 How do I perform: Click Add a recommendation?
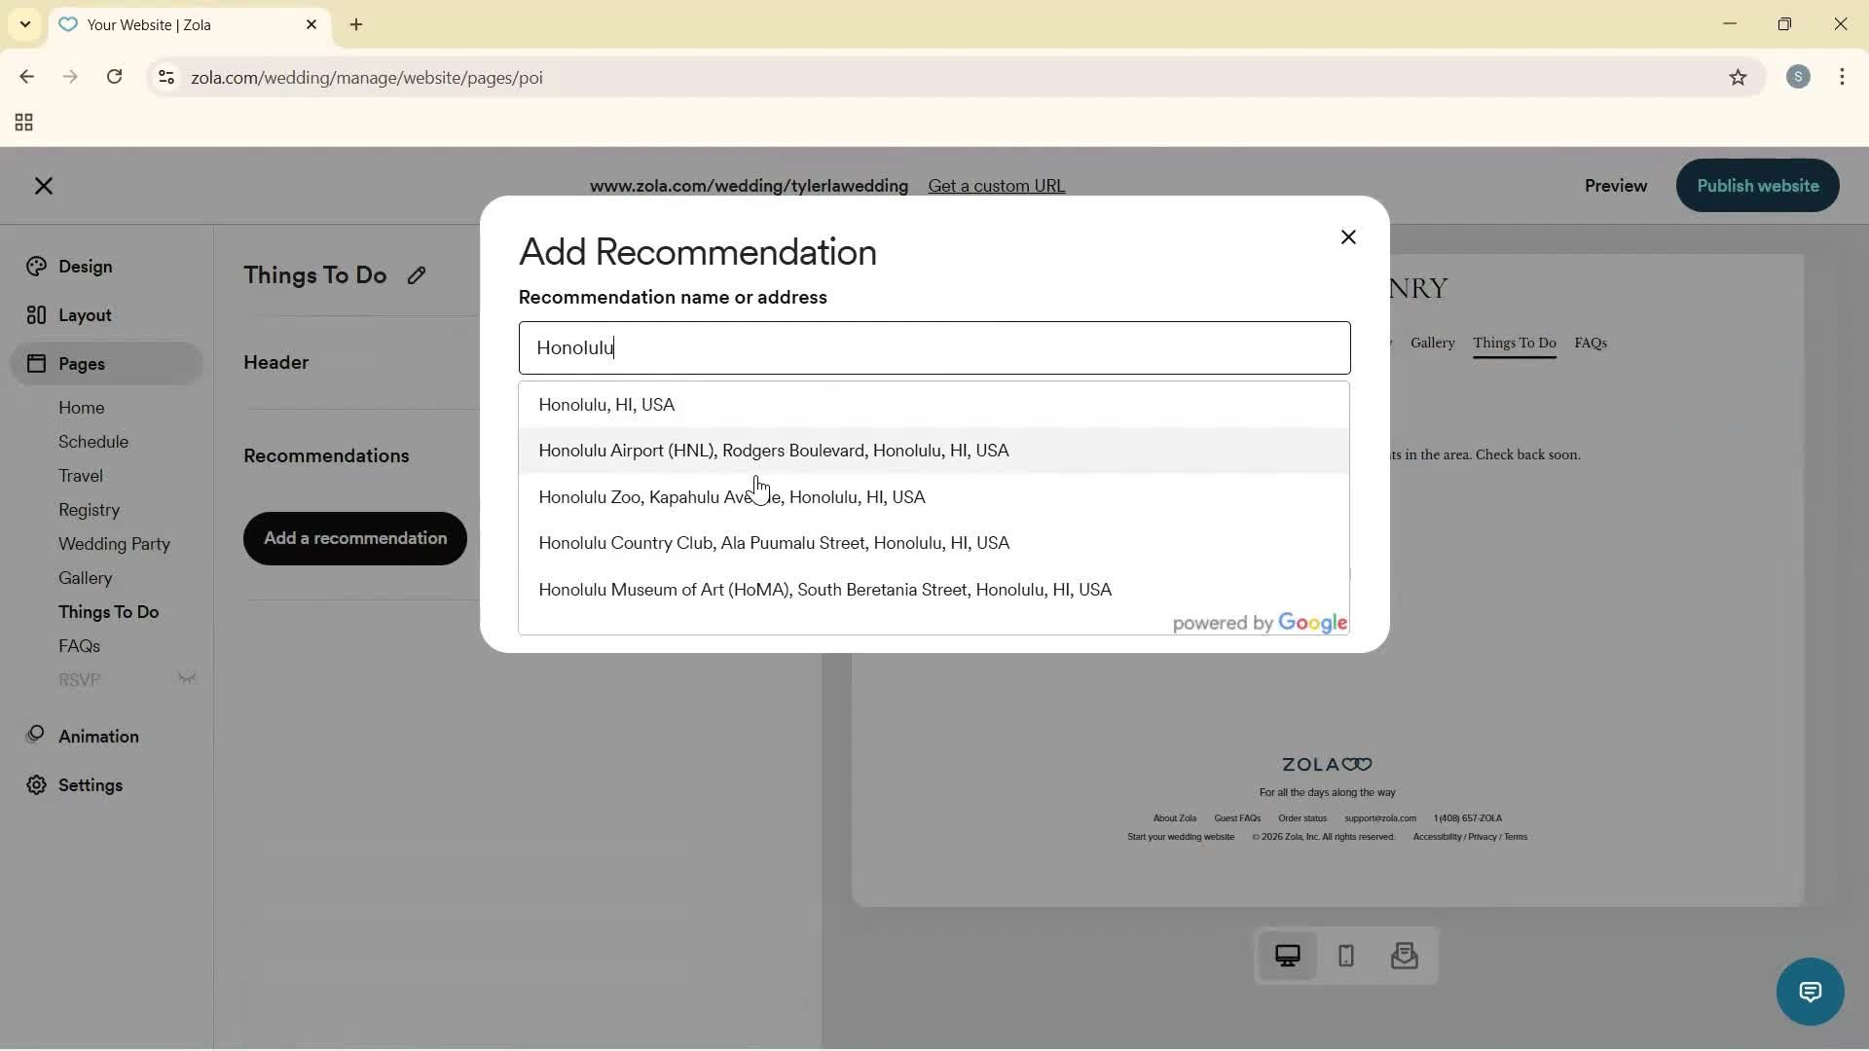[354, 538]
